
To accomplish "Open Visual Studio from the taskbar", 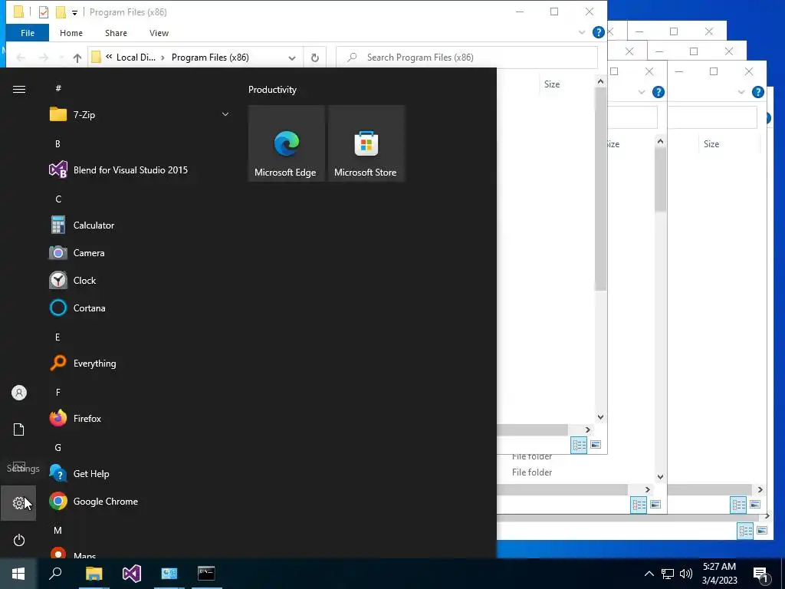I will click(132, 574).
